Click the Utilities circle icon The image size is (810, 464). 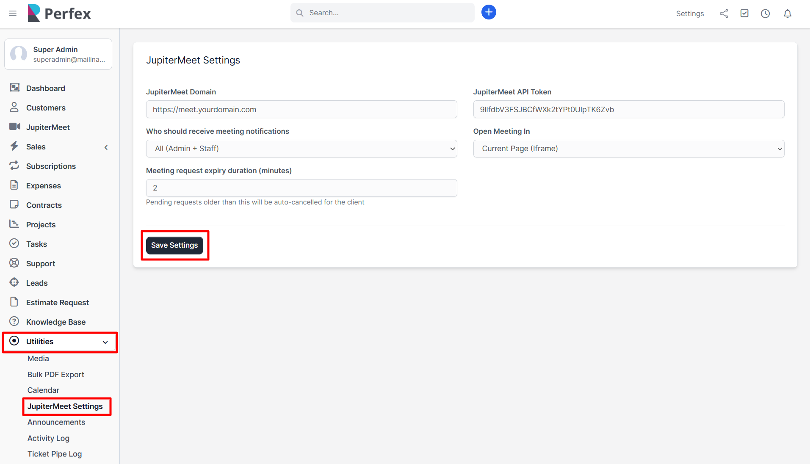click(14, 341)
